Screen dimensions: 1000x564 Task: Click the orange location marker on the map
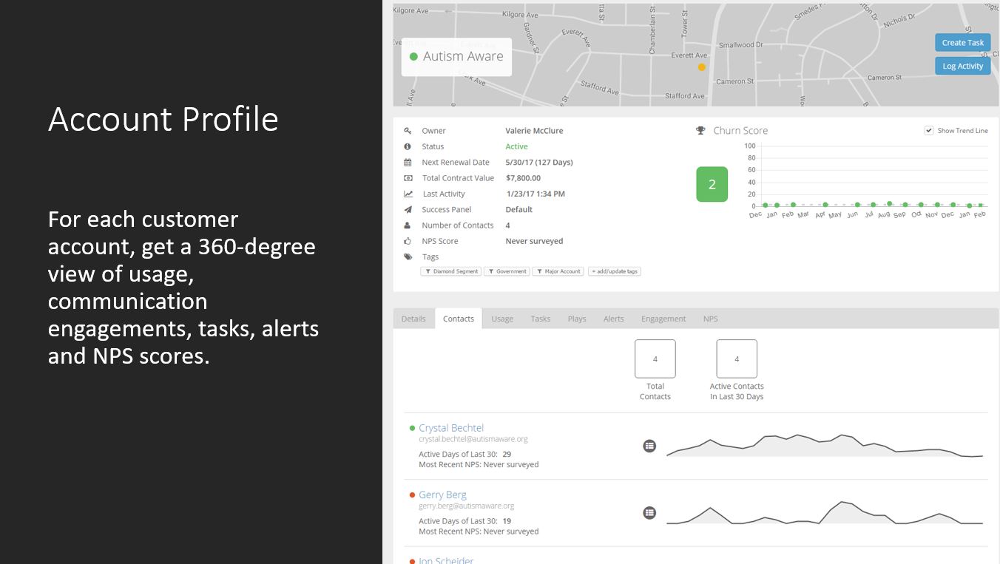[702, 67]
